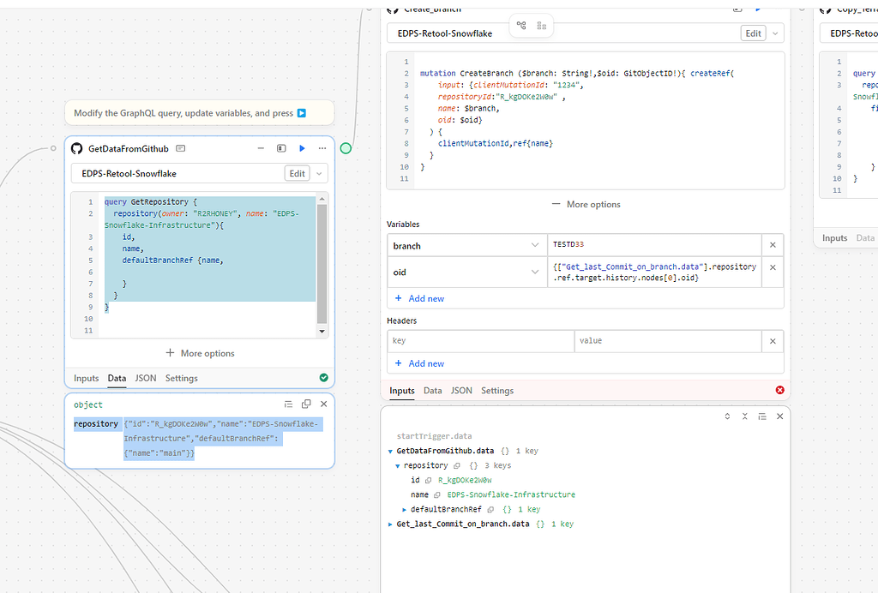Copy the defaultBranchRef path in Inputs tree
This screenshot has height=593, width=878.
(x=490, y=509)
